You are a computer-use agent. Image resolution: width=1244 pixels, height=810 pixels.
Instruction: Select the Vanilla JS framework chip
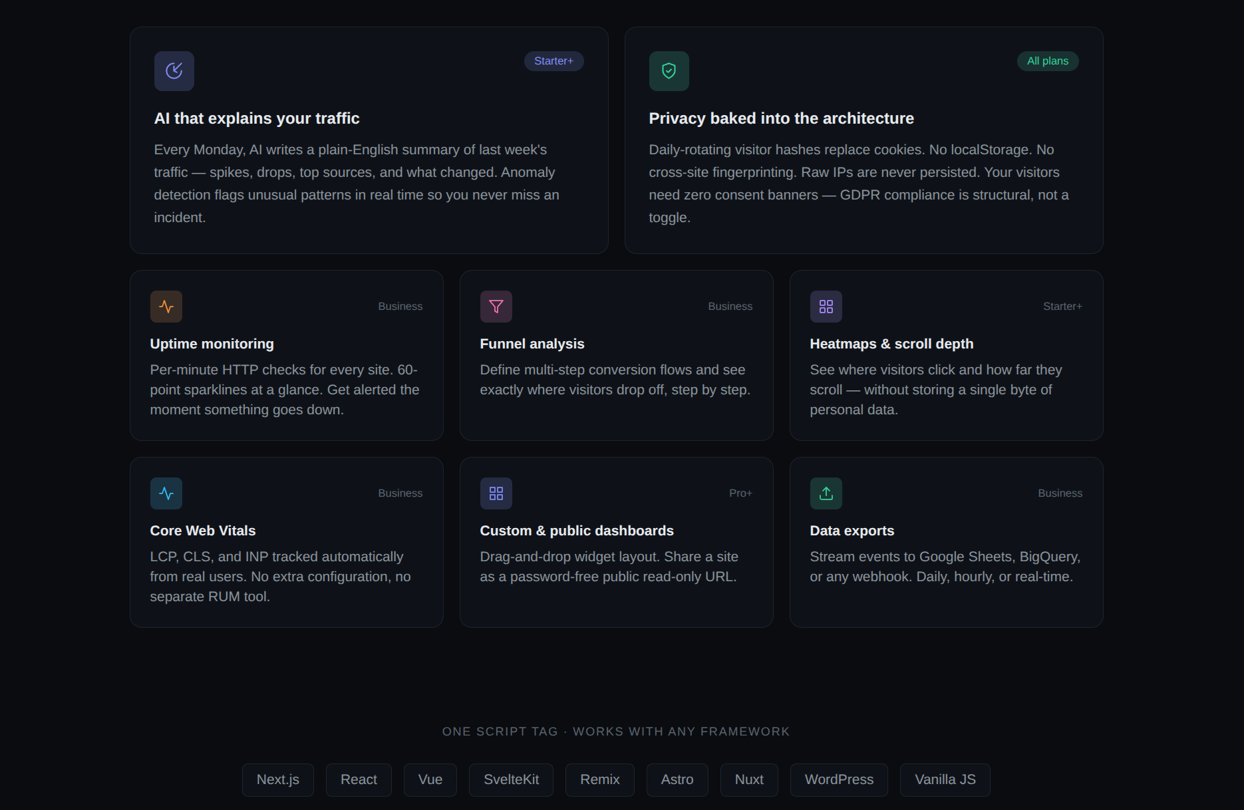pos(945,780)
